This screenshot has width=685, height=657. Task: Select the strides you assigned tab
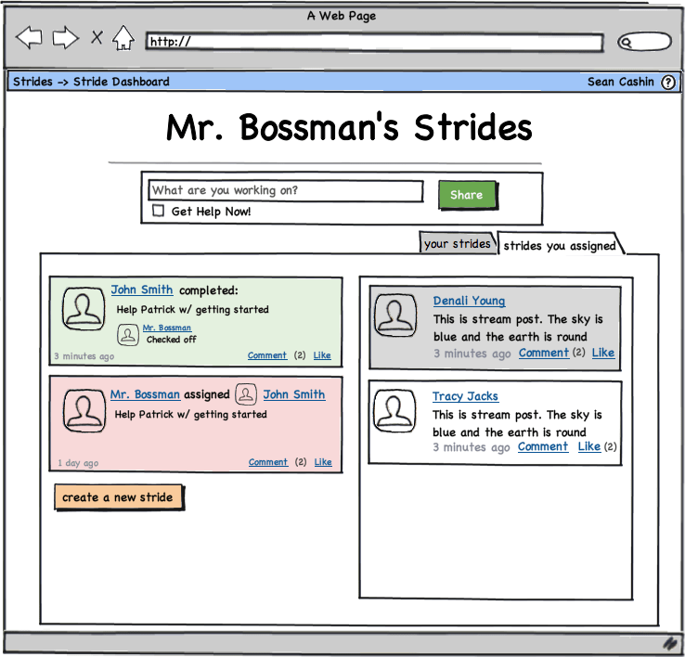coord(559,246)
